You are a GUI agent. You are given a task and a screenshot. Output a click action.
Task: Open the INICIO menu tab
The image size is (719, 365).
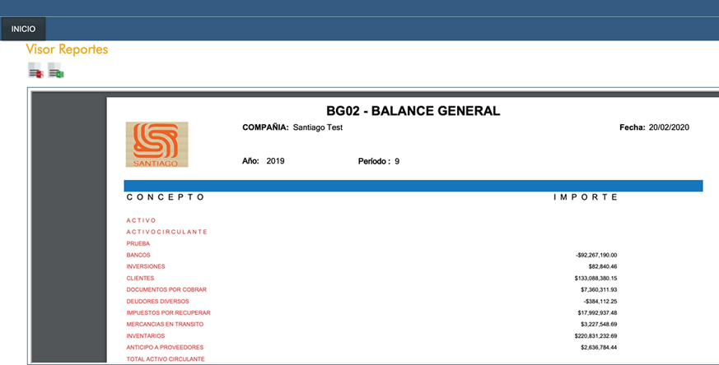tap(23, 29)
